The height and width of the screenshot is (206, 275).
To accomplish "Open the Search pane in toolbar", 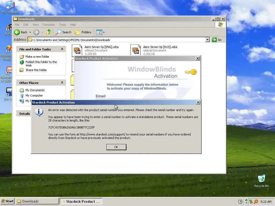I will click(x=63, y=32).
